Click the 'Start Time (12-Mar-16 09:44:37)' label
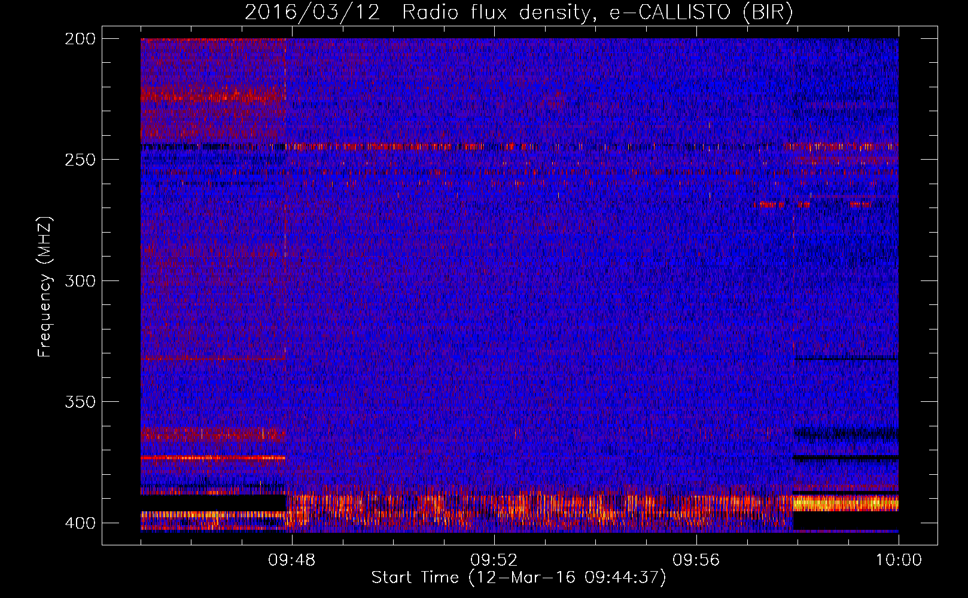The image size is (968, 598). pos(519,578)
